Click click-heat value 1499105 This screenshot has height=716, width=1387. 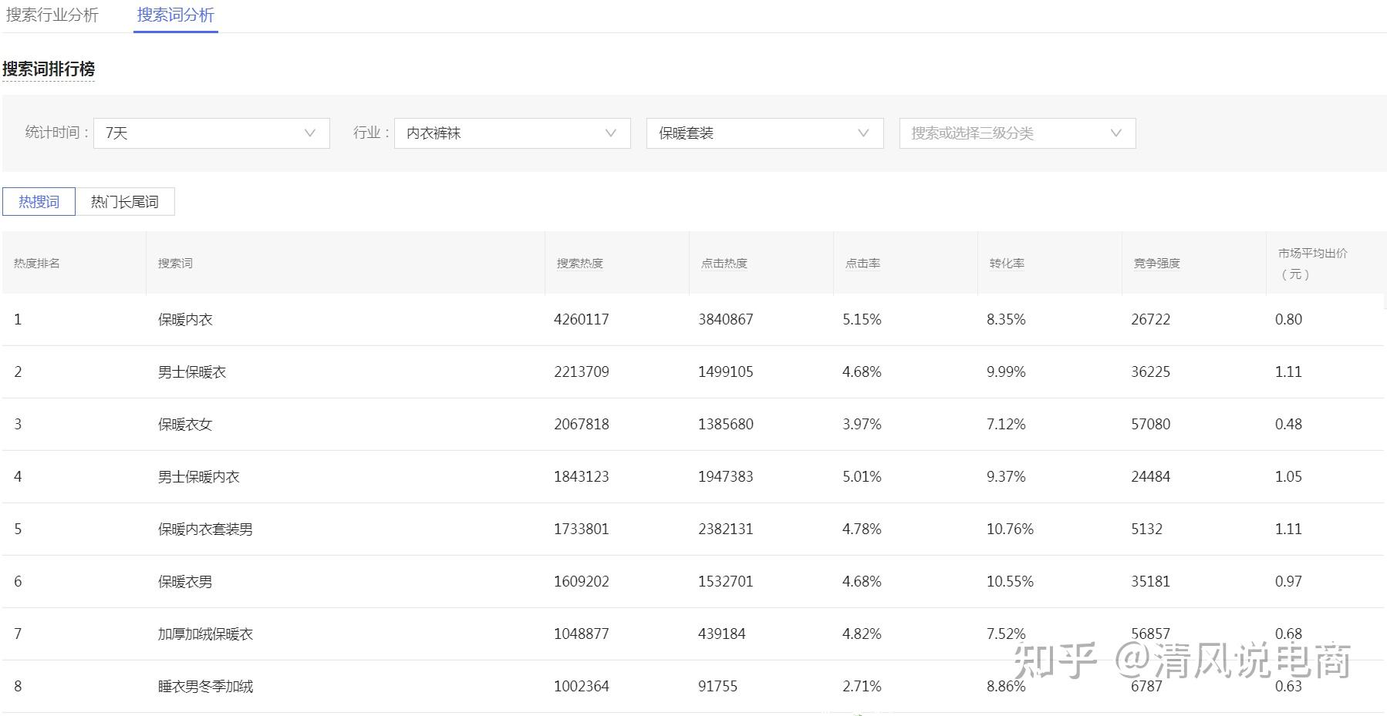click(x=726, y=372)
